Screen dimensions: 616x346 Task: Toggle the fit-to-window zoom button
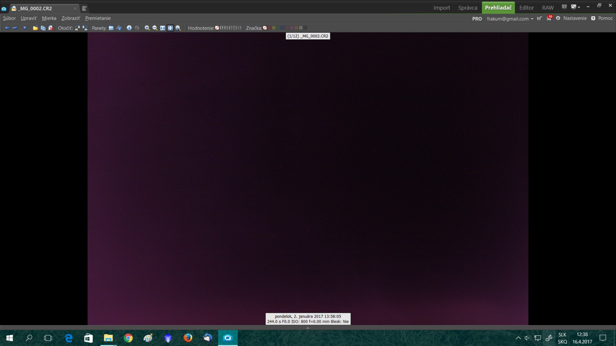click(x=170, y=28)
